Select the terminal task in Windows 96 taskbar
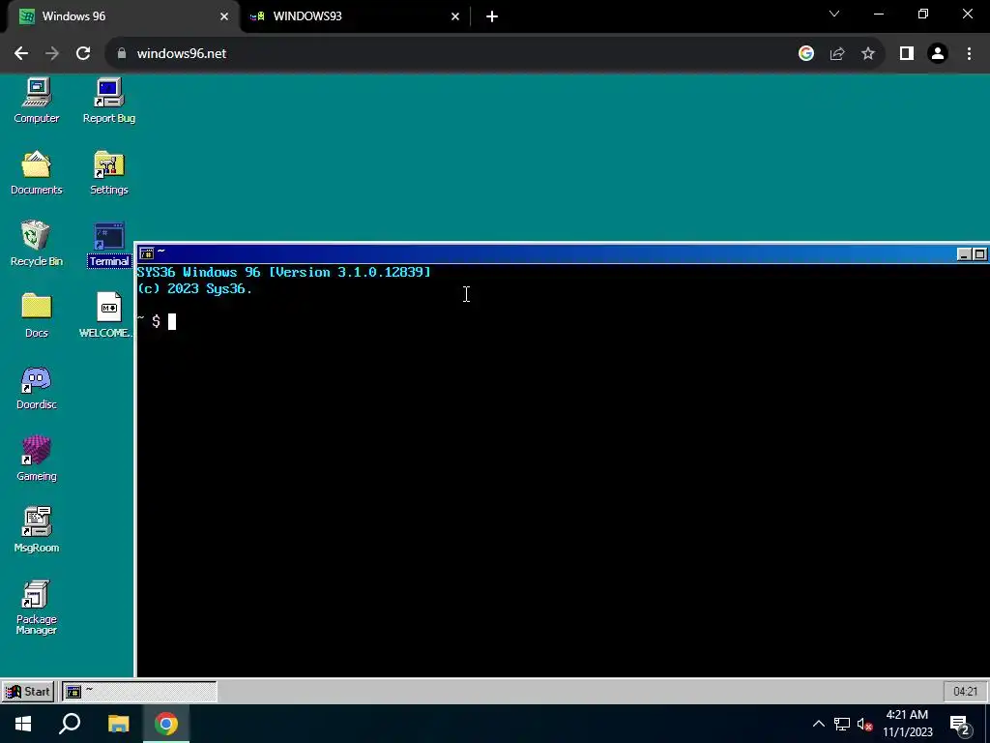This screenshot has height=743, width=990. coord(139,691)
